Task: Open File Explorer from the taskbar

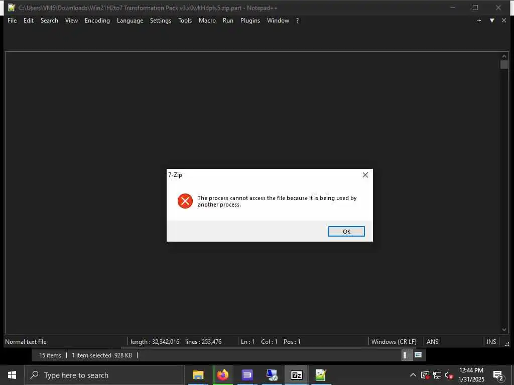Action: pyautogui.click(x=198, y=375)
